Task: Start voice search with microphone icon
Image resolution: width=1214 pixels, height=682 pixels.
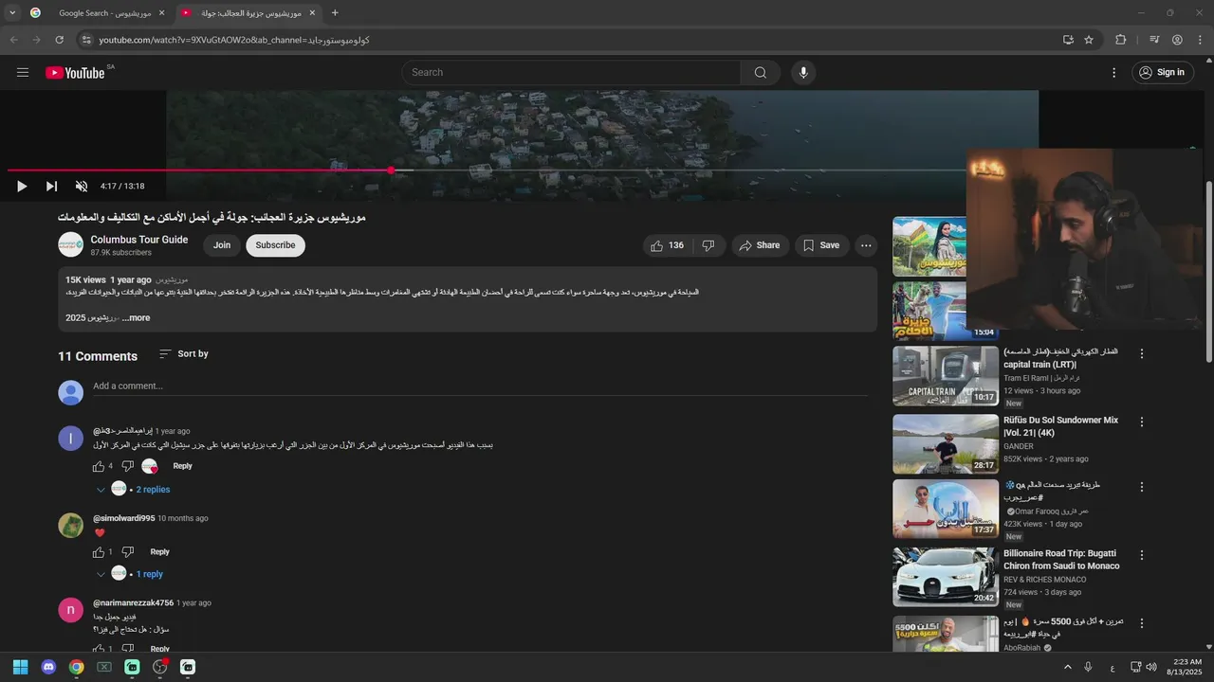Action: click(803, 73)
